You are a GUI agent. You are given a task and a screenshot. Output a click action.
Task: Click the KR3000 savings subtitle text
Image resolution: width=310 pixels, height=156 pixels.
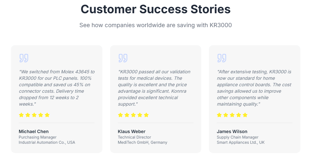(x=155, y=25)
